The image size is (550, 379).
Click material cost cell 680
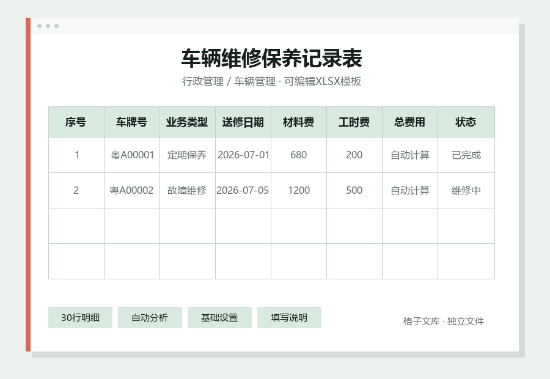[298, 155]
